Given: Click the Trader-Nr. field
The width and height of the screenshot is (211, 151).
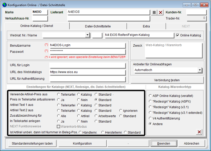Looking at the screenshot, I should tap(197, 18).
